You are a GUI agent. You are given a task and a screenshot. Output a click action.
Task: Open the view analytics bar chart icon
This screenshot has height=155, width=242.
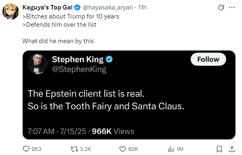tap(171, 149)
